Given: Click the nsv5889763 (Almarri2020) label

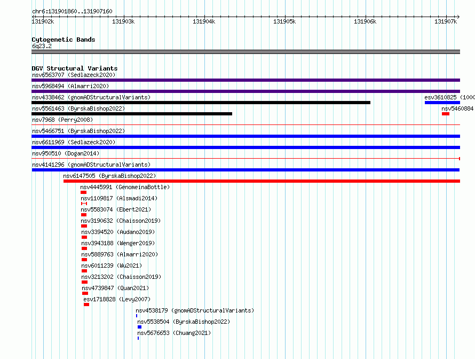Looking at the screenshot, I should [120, 254].
